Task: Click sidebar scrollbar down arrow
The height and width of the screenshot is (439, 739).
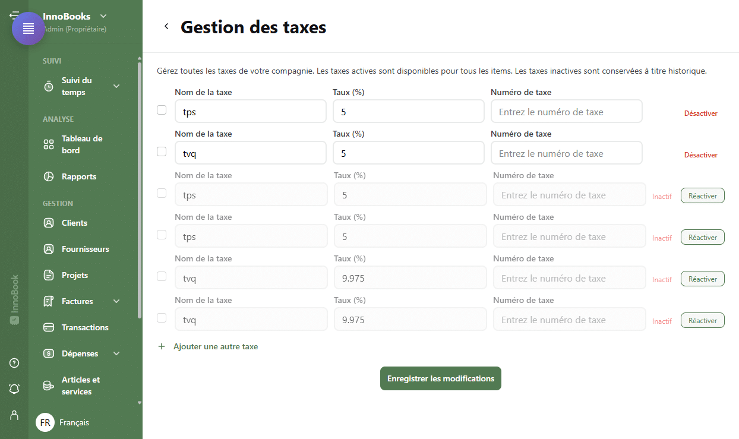Action: coord(140,402)
